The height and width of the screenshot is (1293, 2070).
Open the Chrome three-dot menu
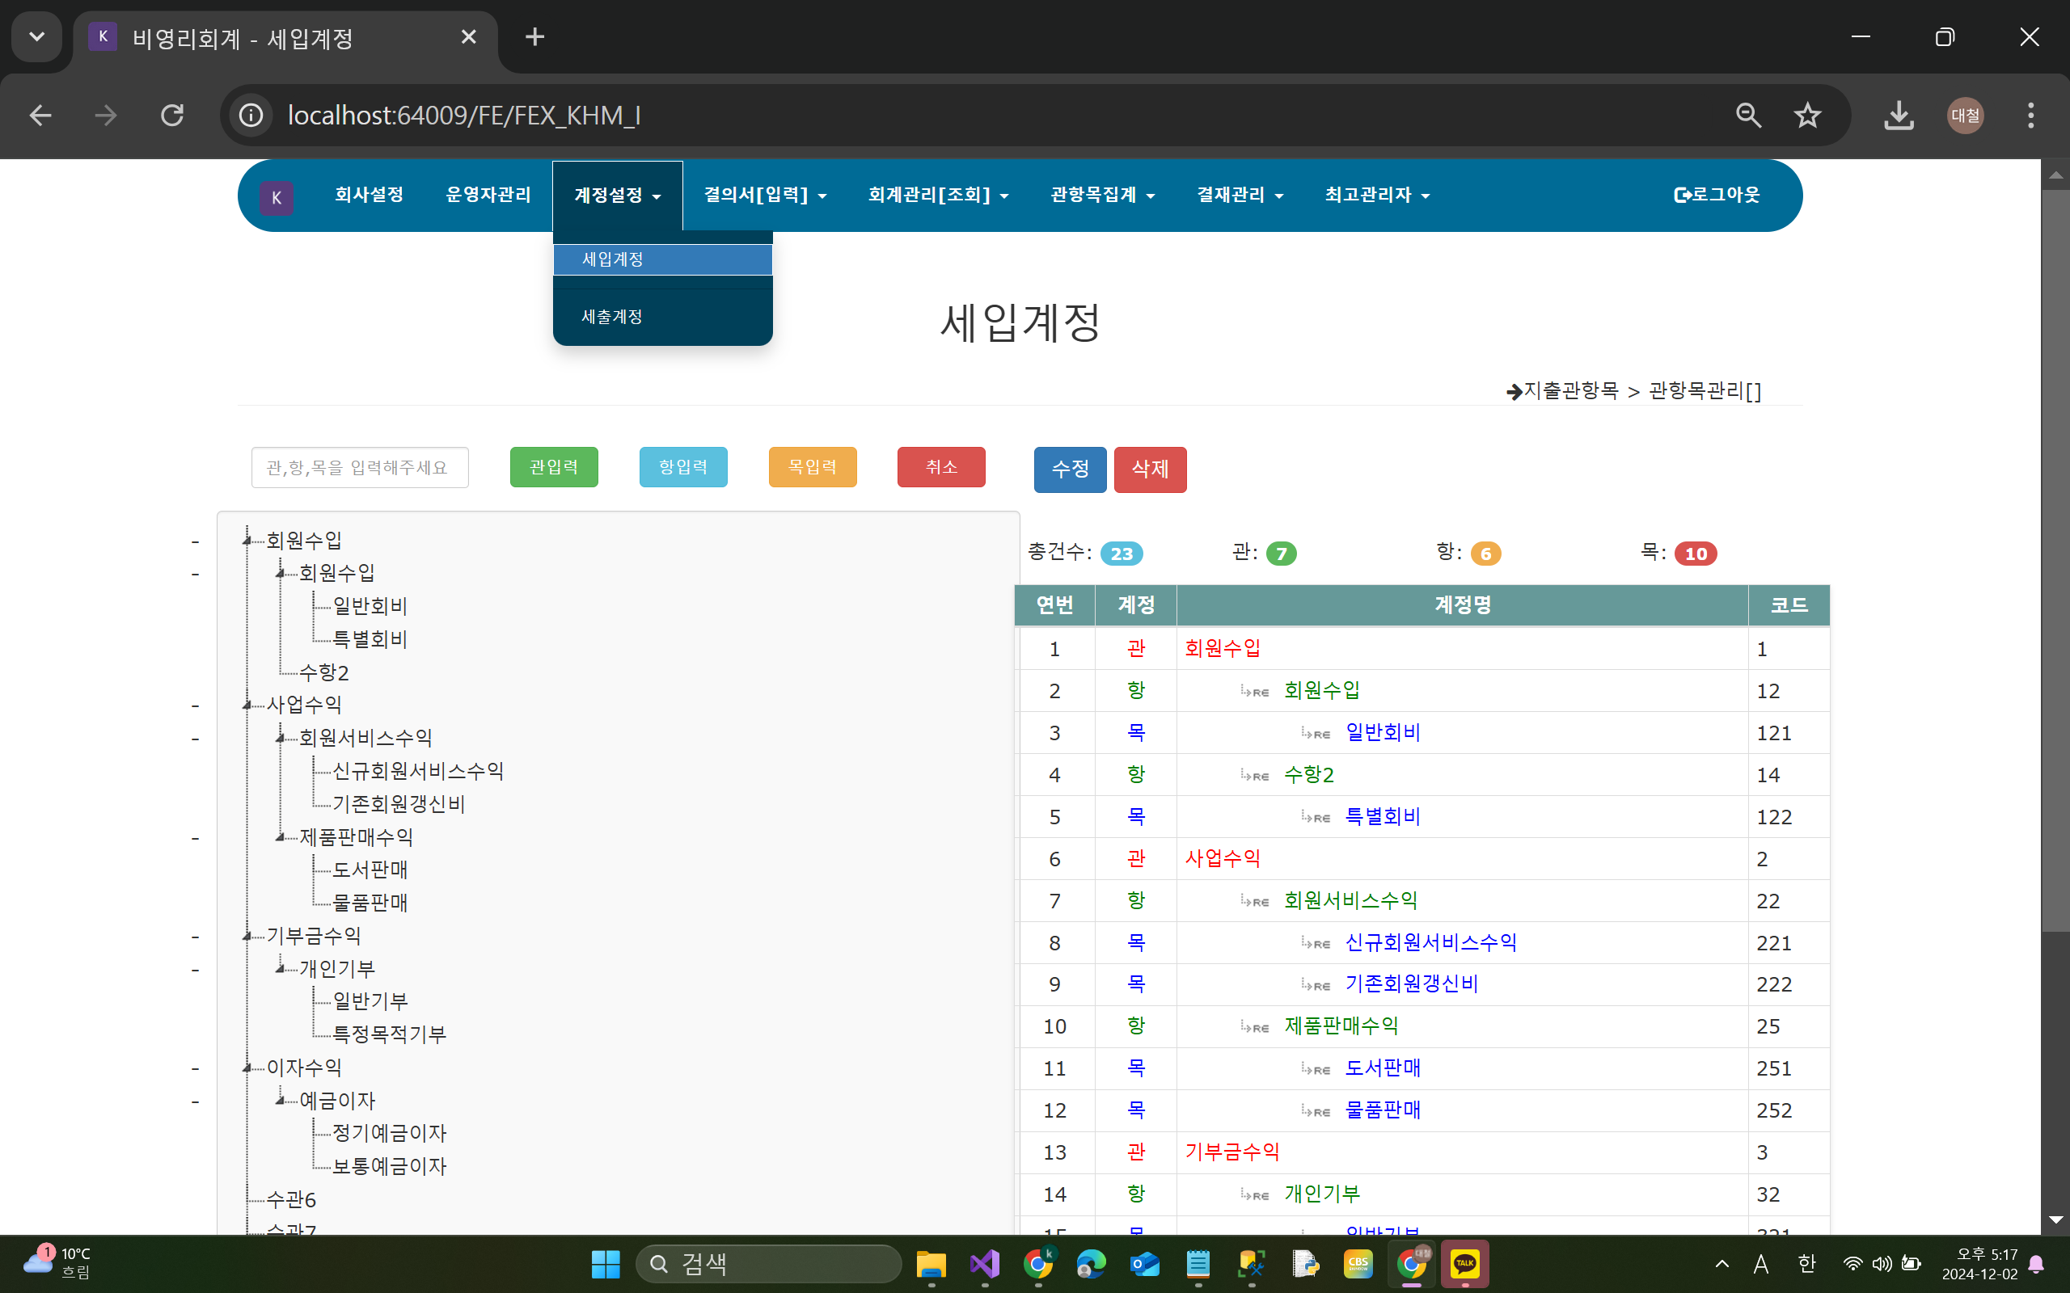click(x=2030, y=115)
